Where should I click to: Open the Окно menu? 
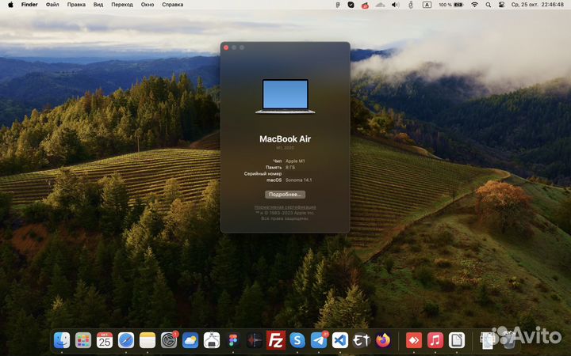pos(148,5)
